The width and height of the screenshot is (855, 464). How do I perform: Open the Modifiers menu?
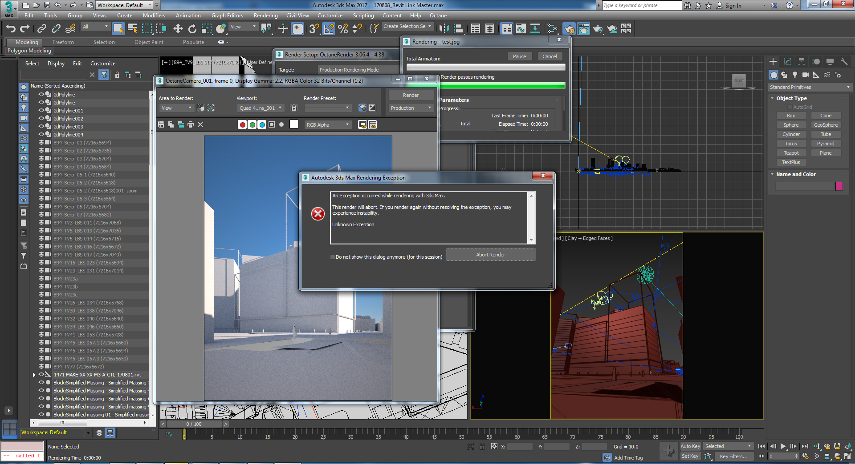tap(154, 16)
